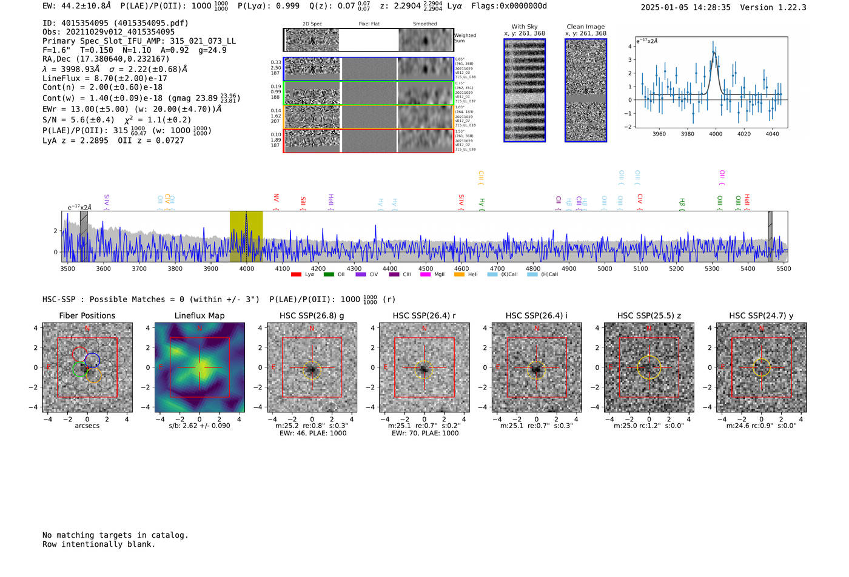
Task: Open the HSC SSP(25.5) z image
Action: coord(649,368)
